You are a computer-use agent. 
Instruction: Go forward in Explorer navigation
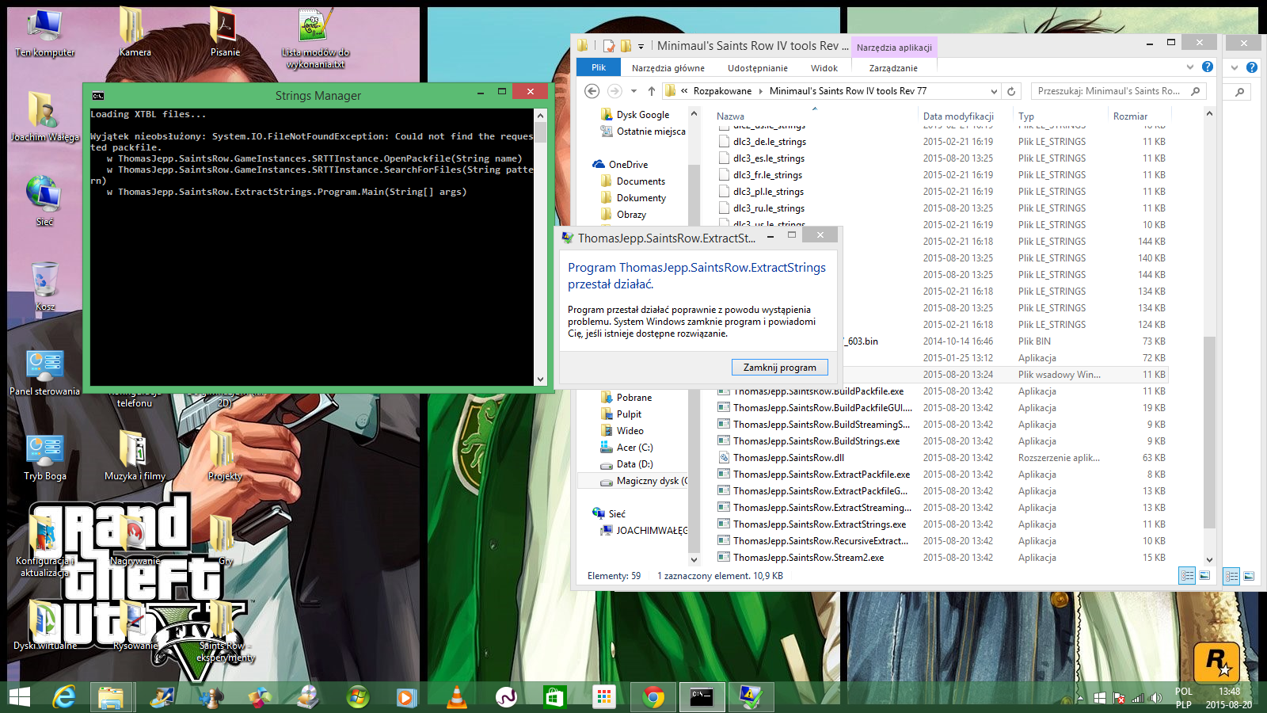[614, 91]
